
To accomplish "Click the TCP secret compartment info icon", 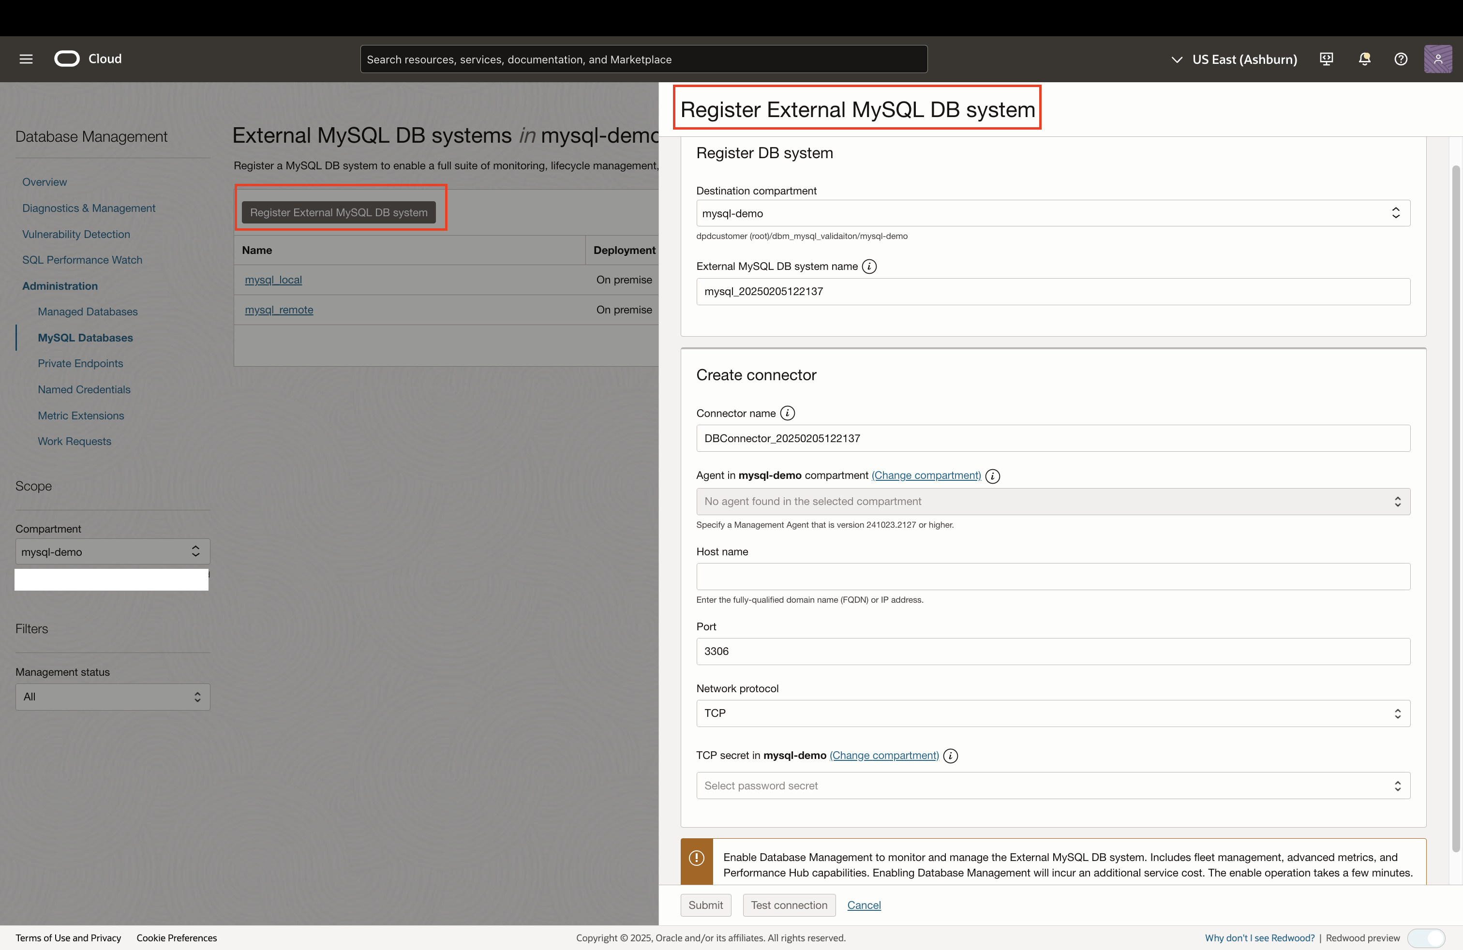I will coord(950,757).
